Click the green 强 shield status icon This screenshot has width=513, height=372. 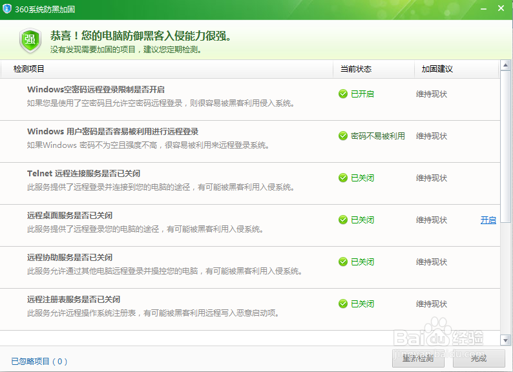point(30,40)
